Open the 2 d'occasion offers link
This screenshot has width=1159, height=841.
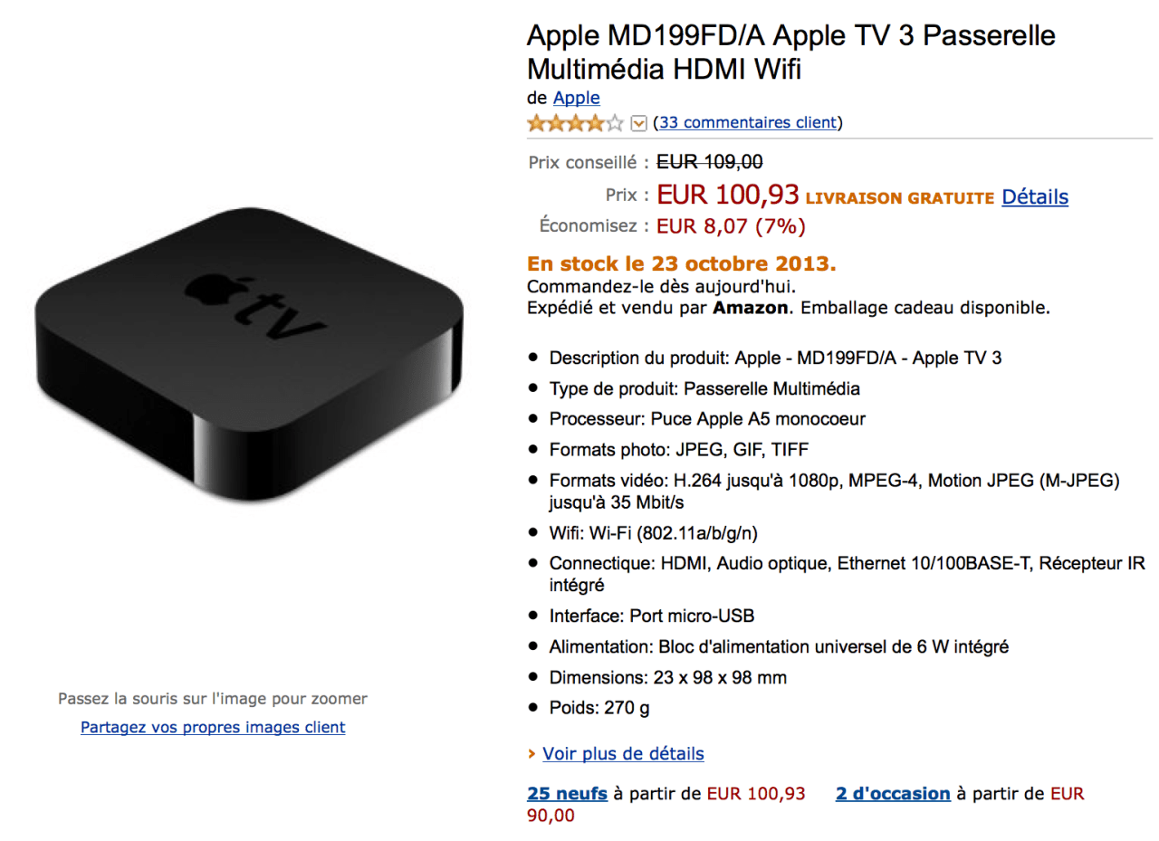pyautogui.click(x=893, y=794)
